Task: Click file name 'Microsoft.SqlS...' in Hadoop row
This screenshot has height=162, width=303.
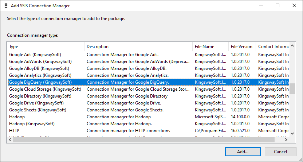Action: [210, 117]
